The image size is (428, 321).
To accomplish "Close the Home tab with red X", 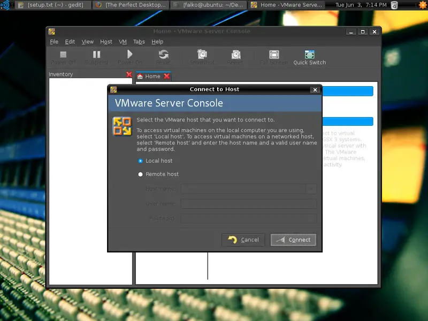I will [x=167, y=76].
